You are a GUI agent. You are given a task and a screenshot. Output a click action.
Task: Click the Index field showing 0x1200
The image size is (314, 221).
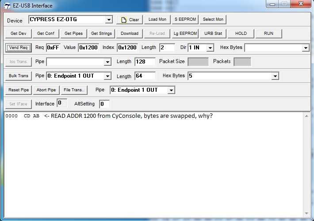pyautogui.click(x=127, y=48)
